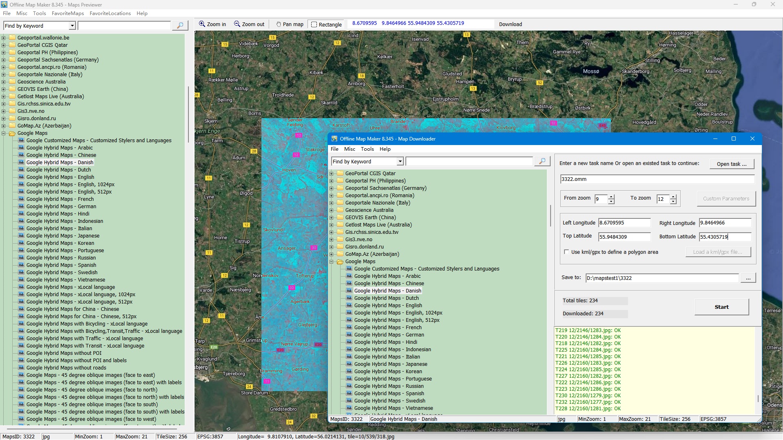This screenshot has height=440, width=783.
Task: Decrease the To zoom spinner value
Action: click(673, 202)
